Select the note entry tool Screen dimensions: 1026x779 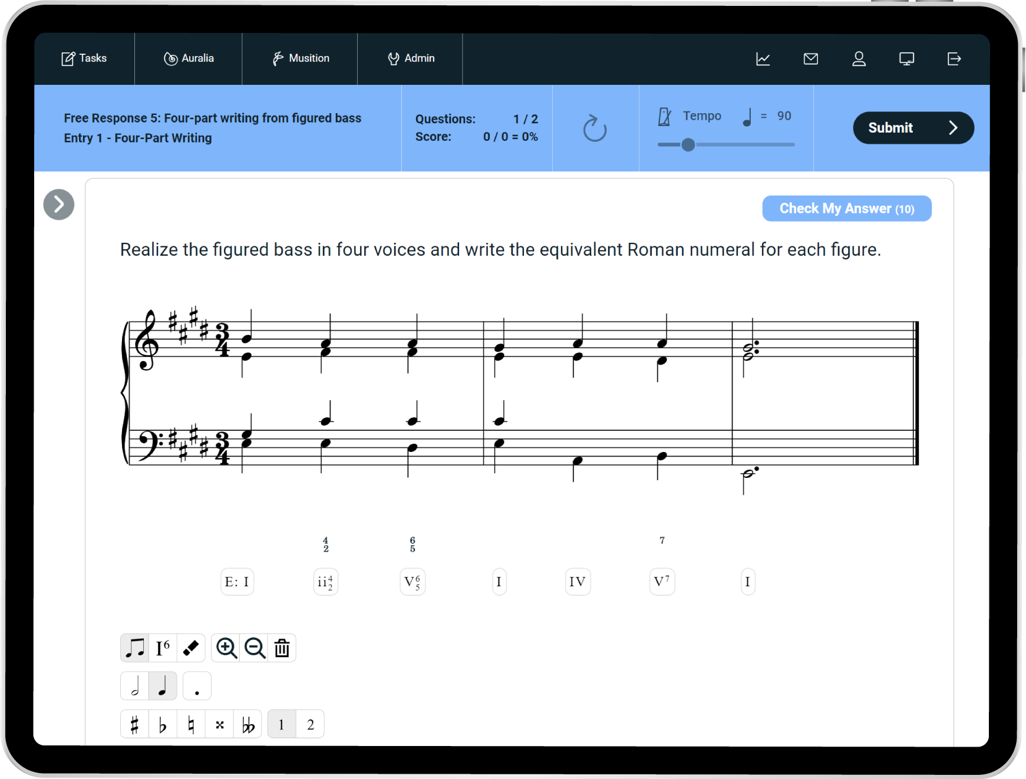[135, 648]
